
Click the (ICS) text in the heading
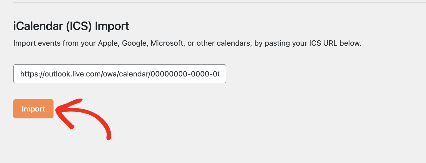click(79, 26)
